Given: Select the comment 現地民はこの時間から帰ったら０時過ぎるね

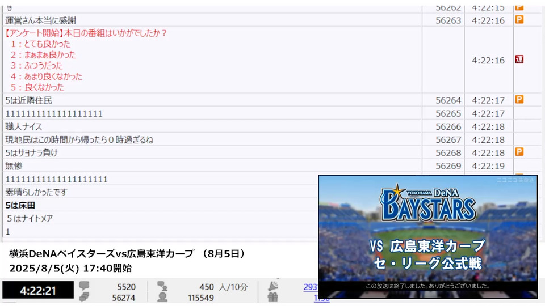Looking at the screenshot, I should coord(79,140).
